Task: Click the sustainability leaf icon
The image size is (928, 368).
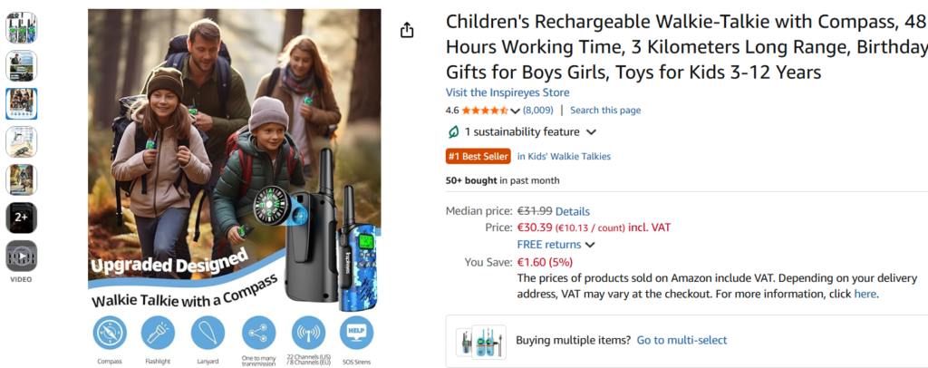Action: tap(453, 132)
